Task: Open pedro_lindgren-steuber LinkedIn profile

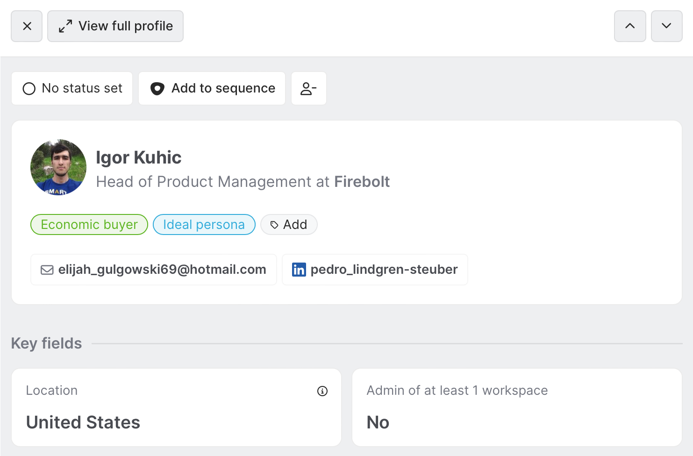Action: 384,270
